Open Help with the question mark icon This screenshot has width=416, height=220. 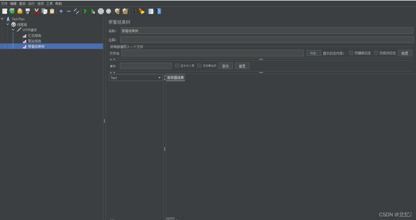159,11
